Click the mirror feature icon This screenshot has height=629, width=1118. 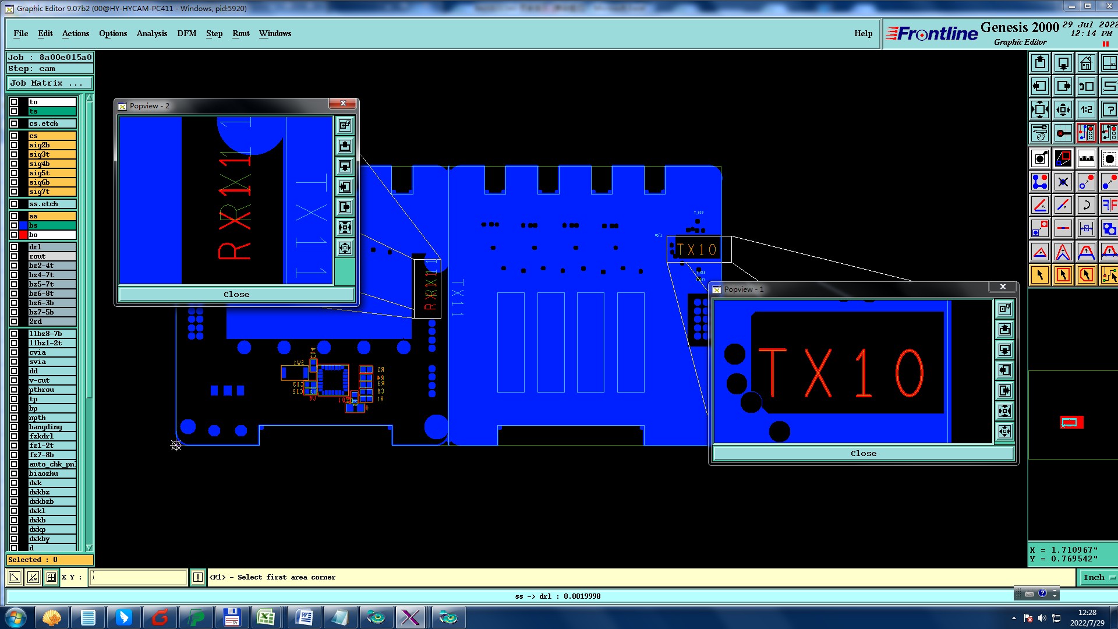click(1109, 205)
